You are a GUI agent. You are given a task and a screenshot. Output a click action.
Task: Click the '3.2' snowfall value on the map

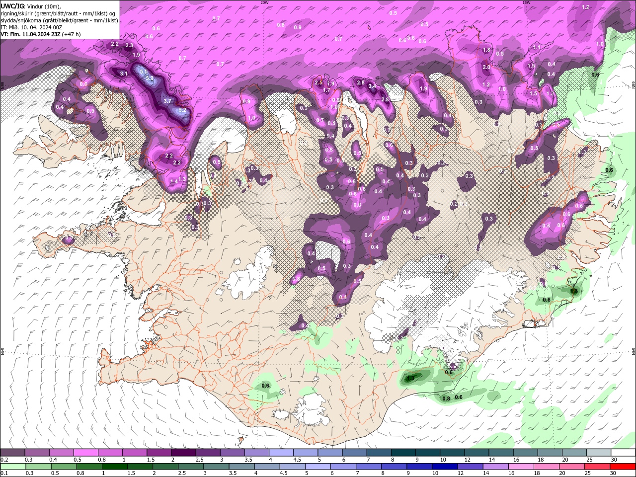(182, 110)
